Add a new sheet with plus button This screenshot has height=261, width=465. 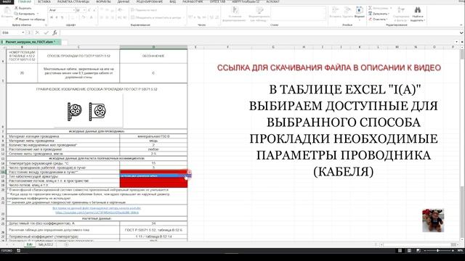(x=66, y=244)
